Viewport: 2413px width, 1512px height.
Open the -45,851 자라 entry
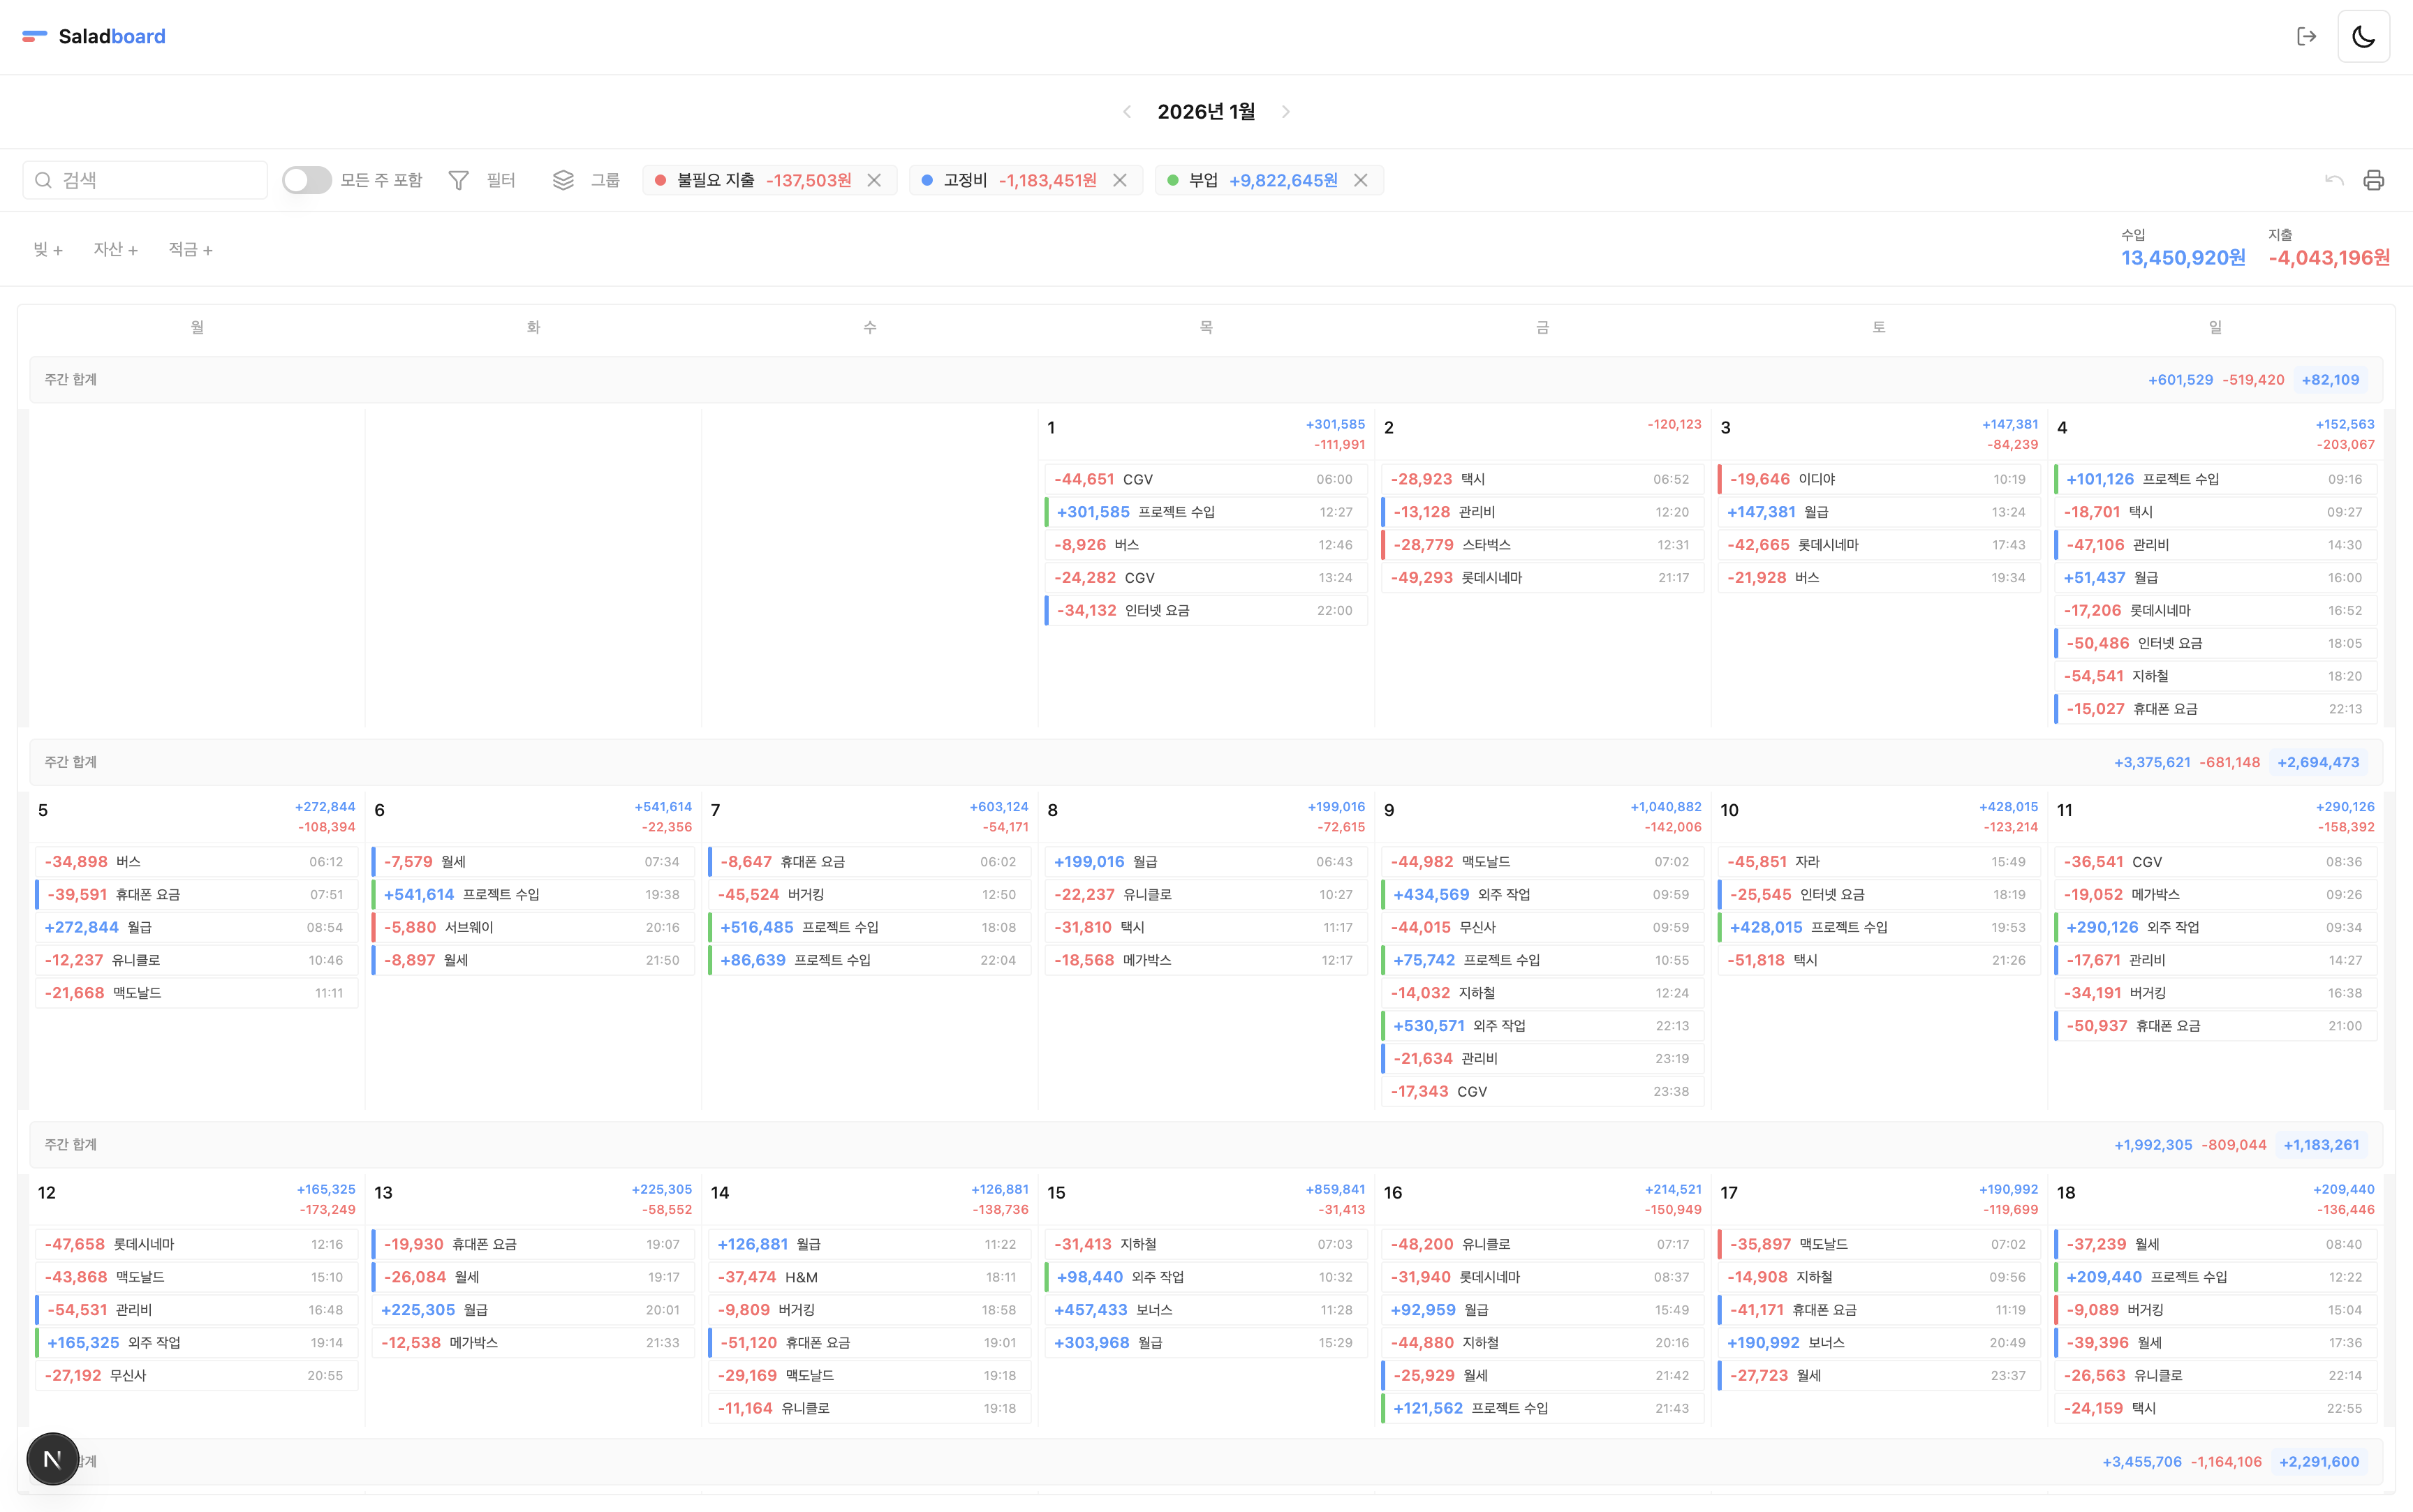tap(1879, 862)
